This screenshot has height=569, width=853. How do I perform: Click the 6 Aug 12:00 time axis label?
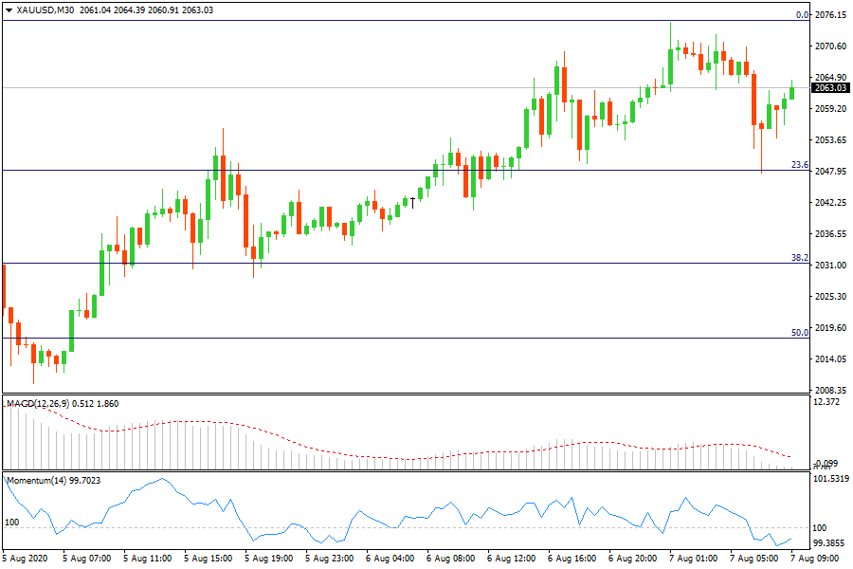(510, 559)
